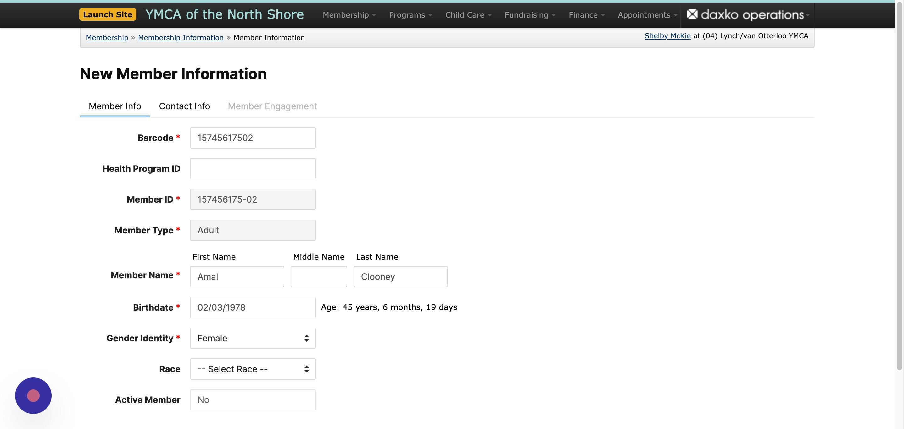This screenshot has width=904, height=429.
Task: Open the Programs menu
Action: 410,15
